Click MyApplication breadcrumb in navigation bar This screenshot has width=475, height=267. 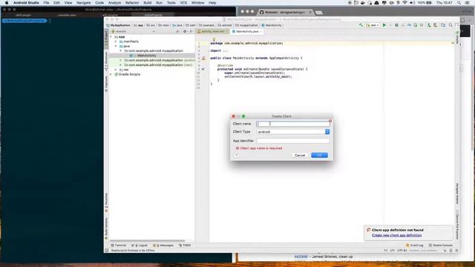point(119,25)
